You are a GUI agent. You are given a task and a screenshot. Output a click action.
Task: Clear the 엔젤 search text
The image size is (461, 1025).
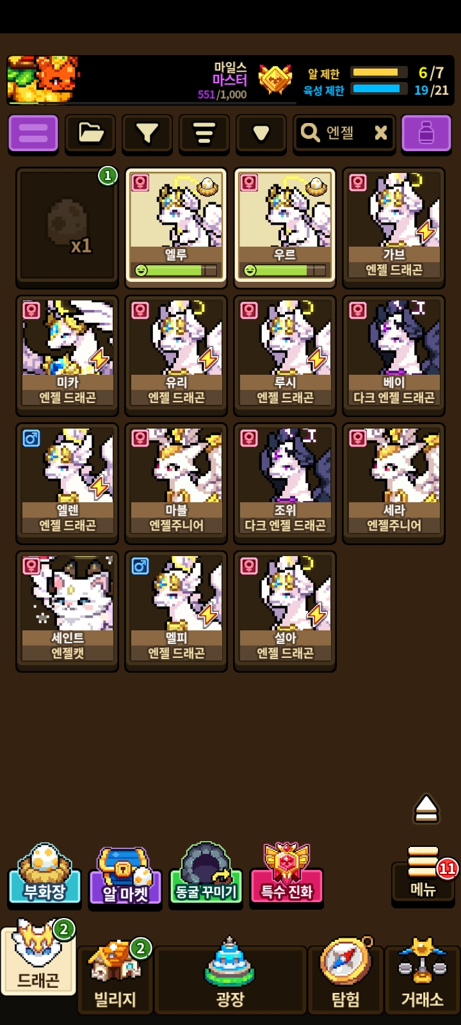pos(380,133)
